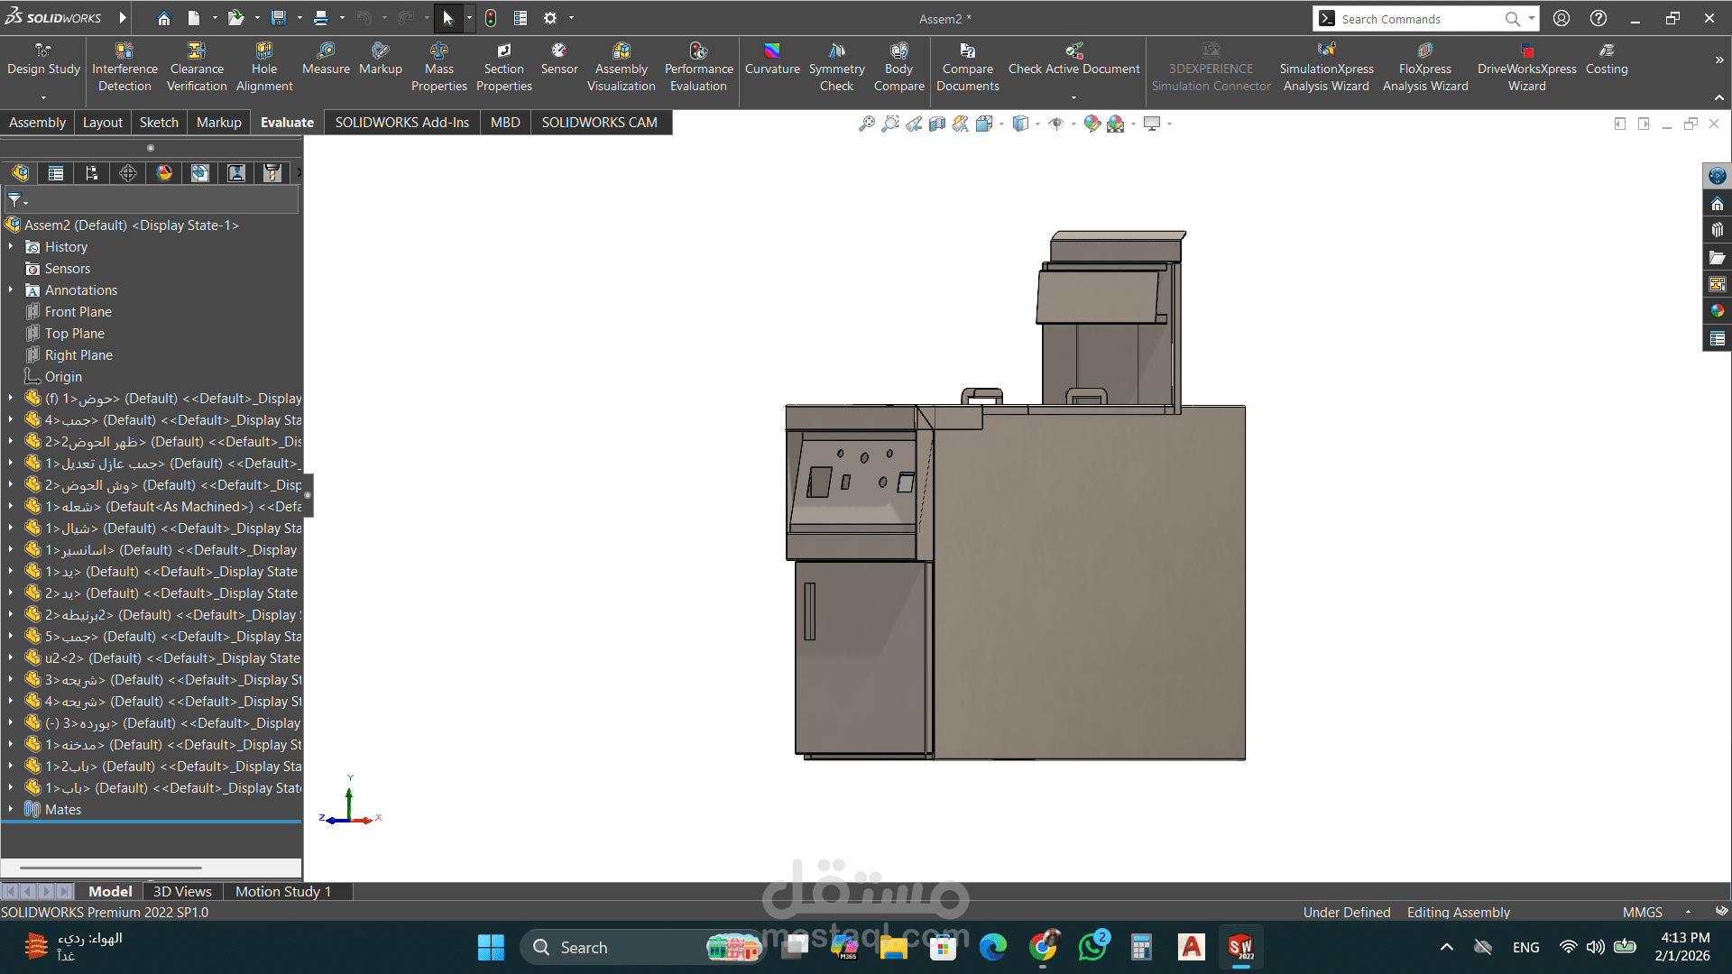Click the Check Active Document button
This screenshot has width=1732, height=974.
[1073, 59]
